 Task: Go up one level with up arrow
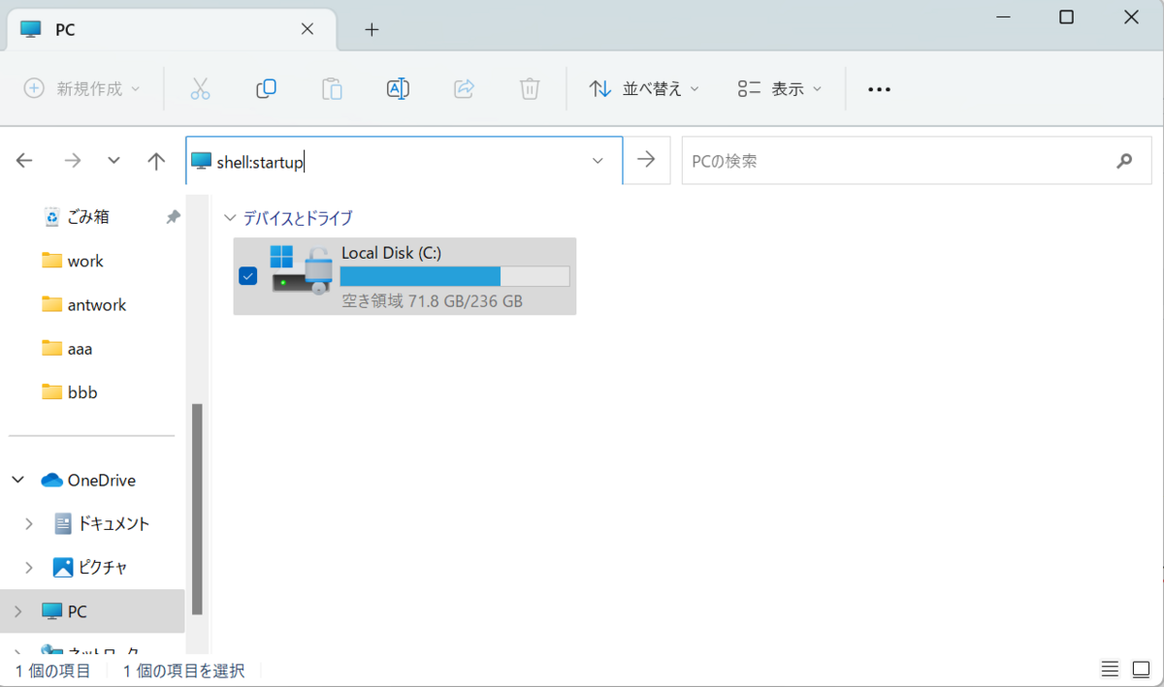[x=156, y=161]
